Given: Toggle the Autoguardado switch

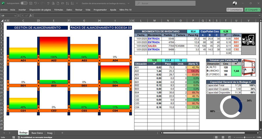Looking at the screenshot, I should click(24, 3).
